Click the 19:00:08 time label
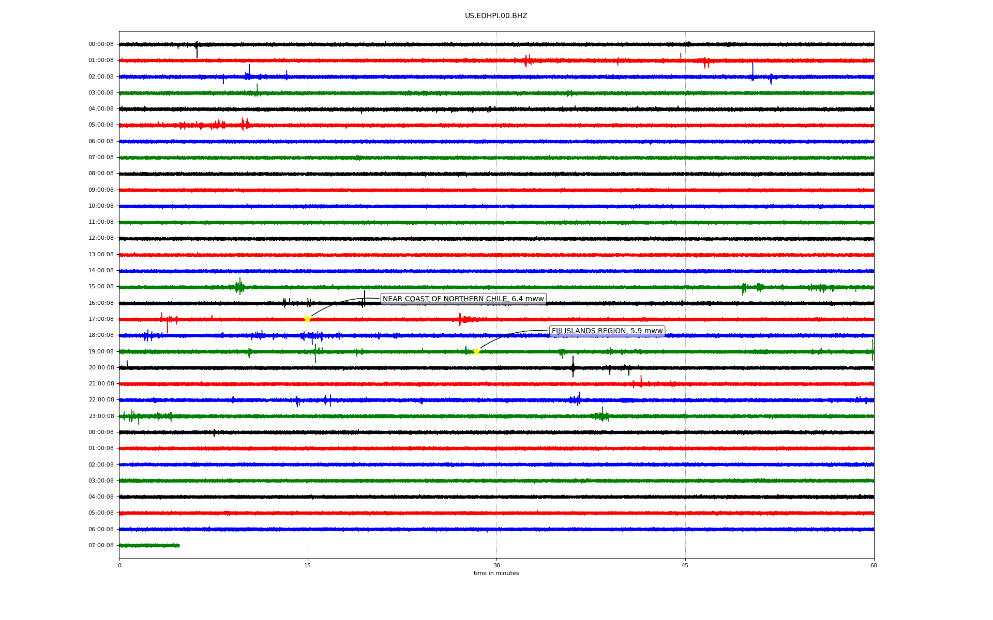Viewport: 993px width, 620px height. click(x=101, y=352)
